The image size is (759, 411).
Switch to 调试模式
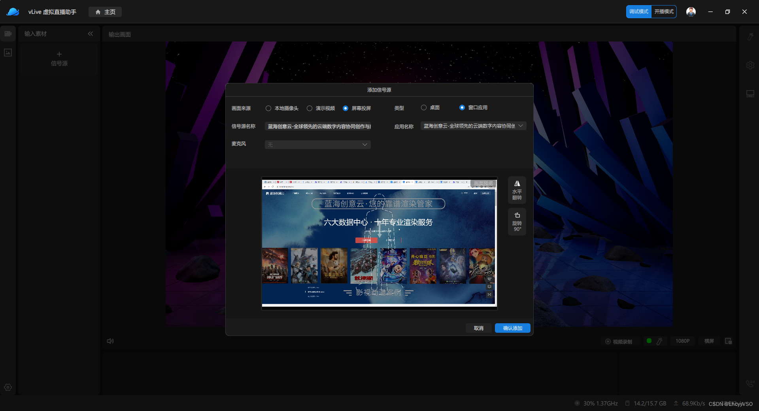click(x=639, y=12)
